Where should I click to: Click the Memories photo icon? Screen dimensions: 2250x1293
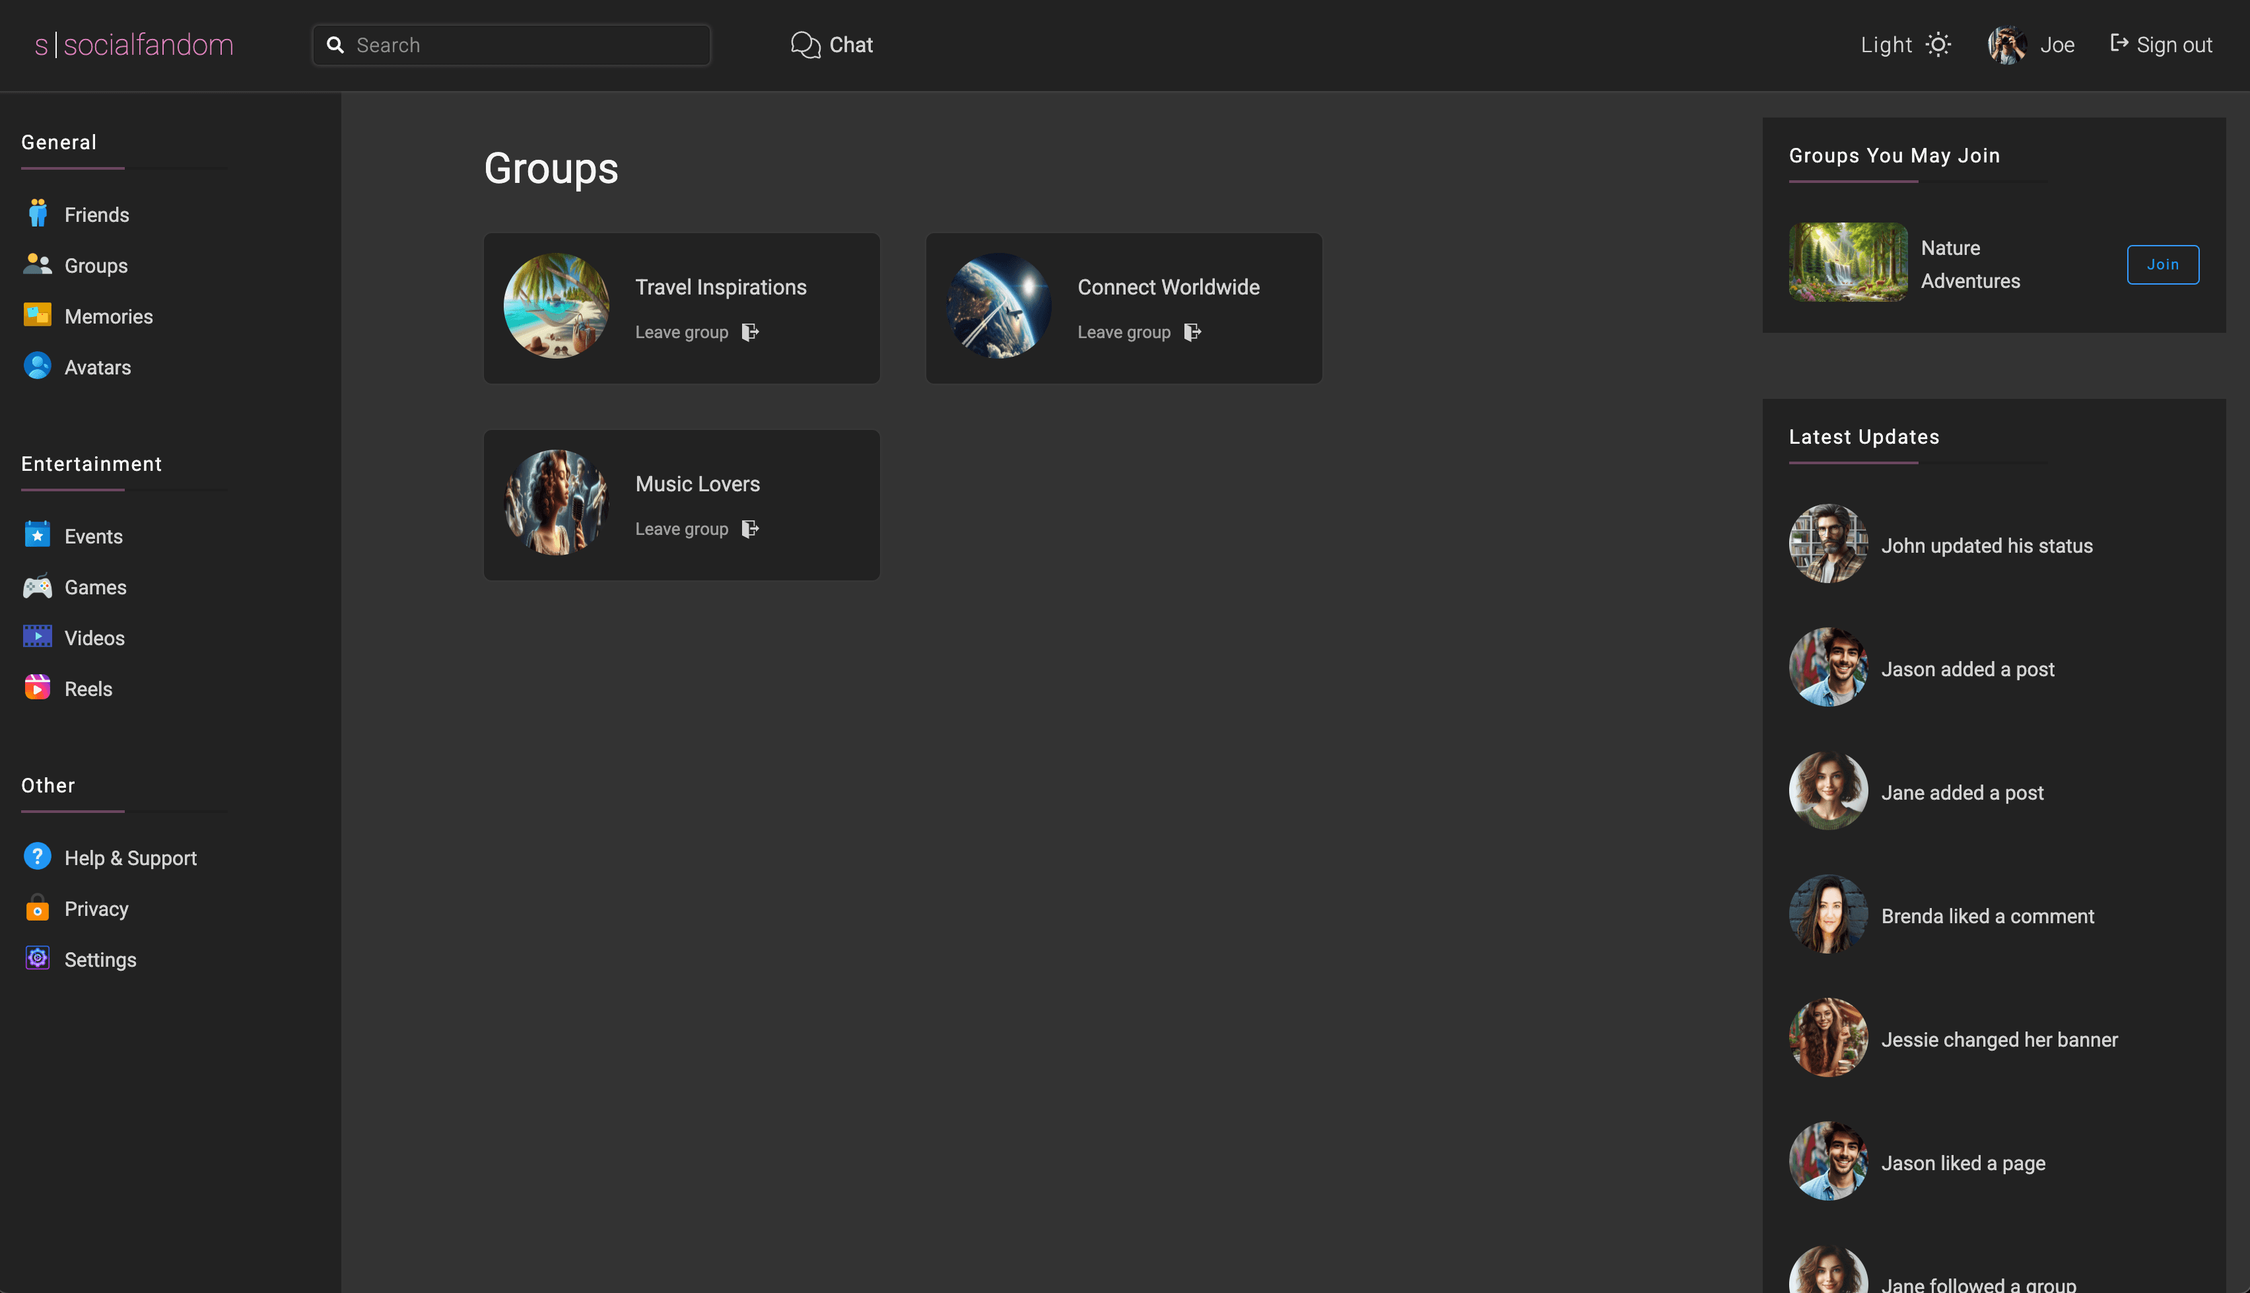point(37,315)
